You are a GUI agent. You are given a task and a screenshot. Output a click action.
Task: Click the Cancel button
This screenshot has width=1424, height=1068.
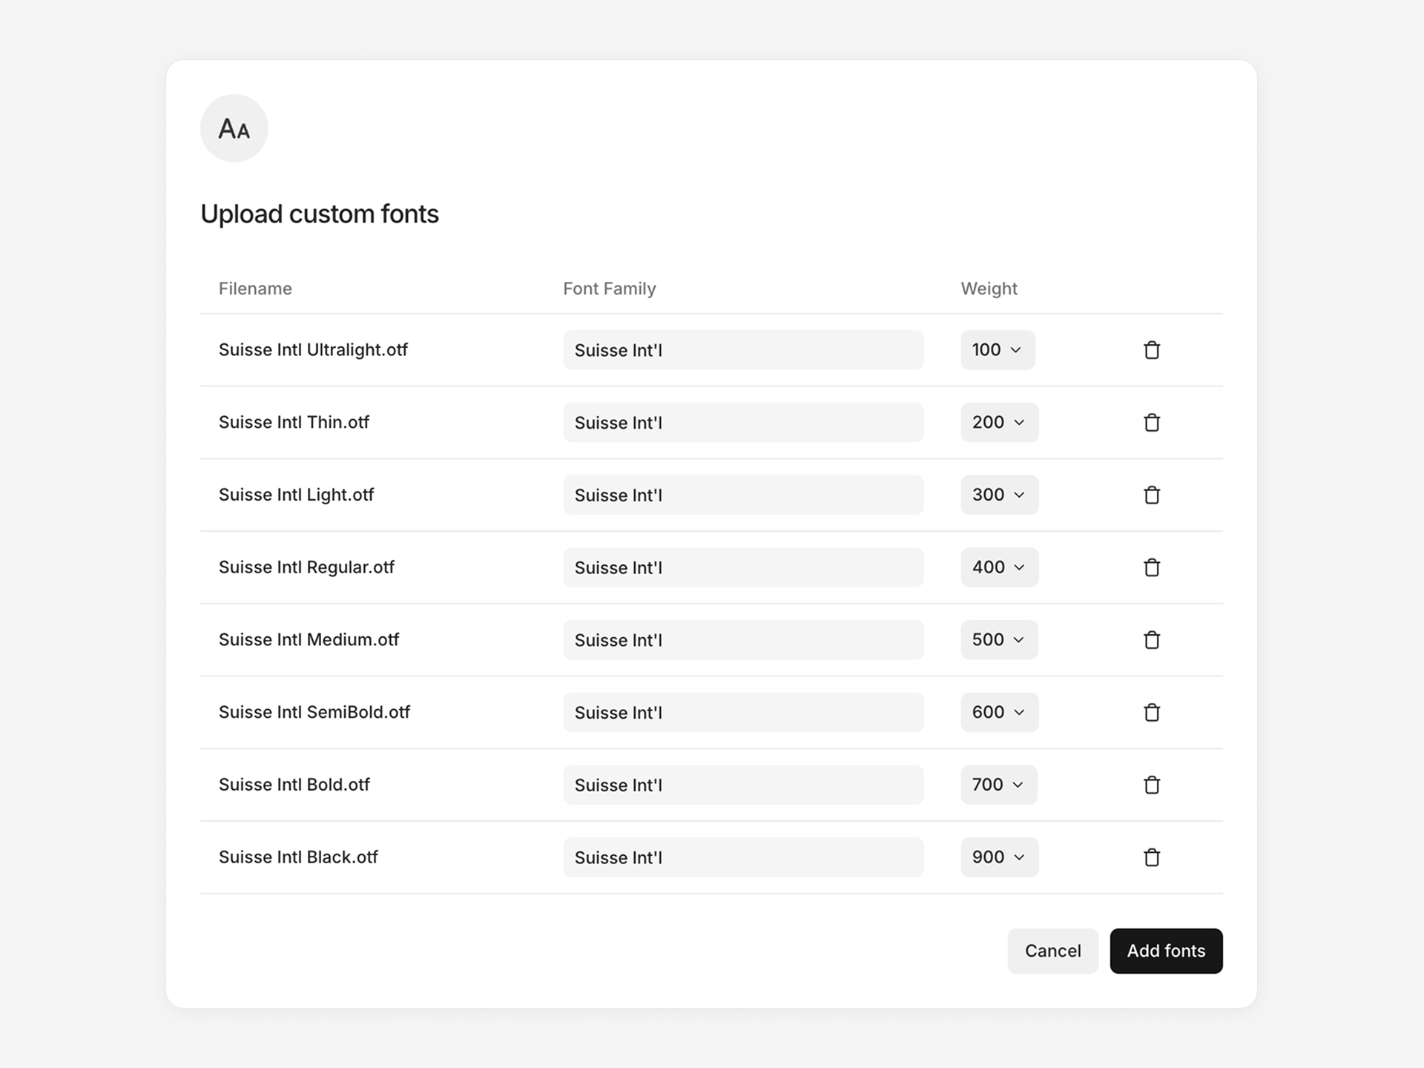[1052, 951]
